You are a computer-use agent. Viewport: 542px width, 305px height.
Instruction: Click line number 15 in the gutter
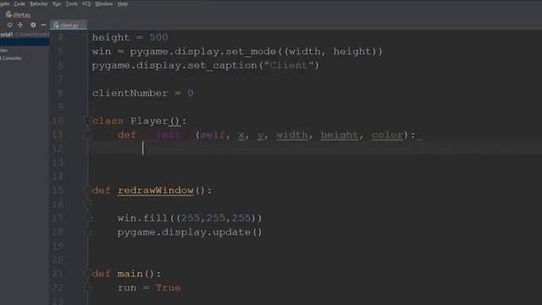tap(58, 191)
